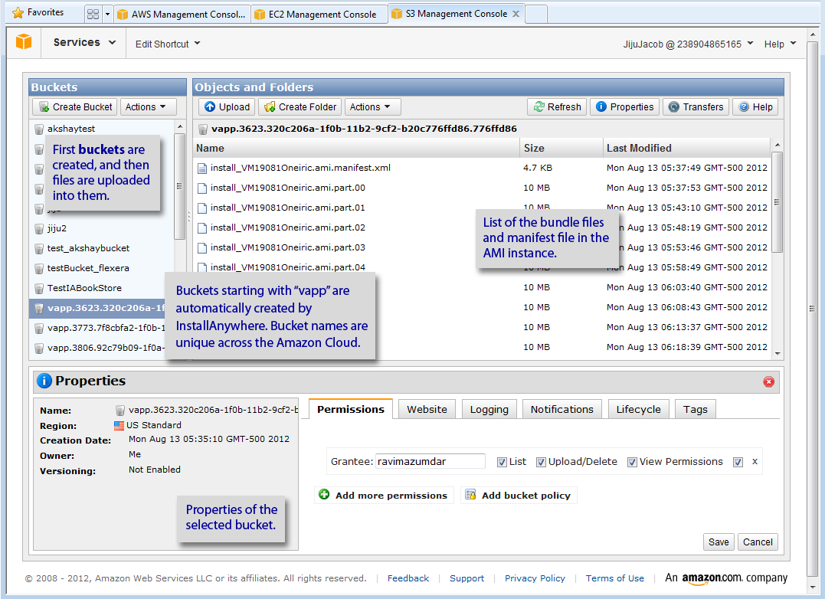Toggle the View Permissions checkbox
This screenshot has height=599, width=825.
click(x=632, y=462)
